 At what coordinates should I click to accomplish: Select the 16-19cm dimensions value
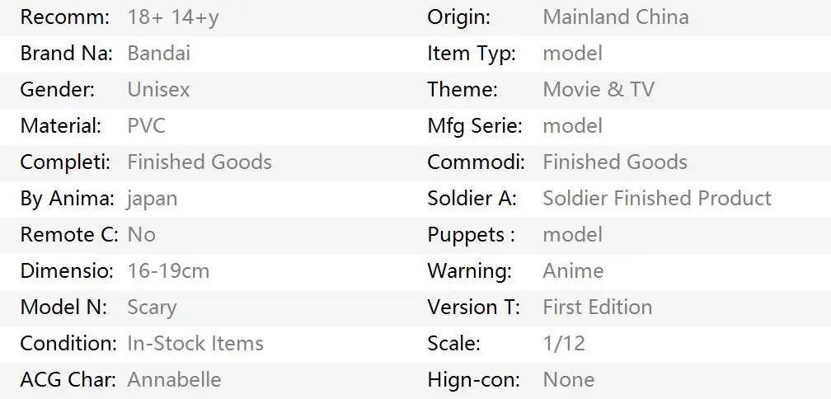coord(168,271)
